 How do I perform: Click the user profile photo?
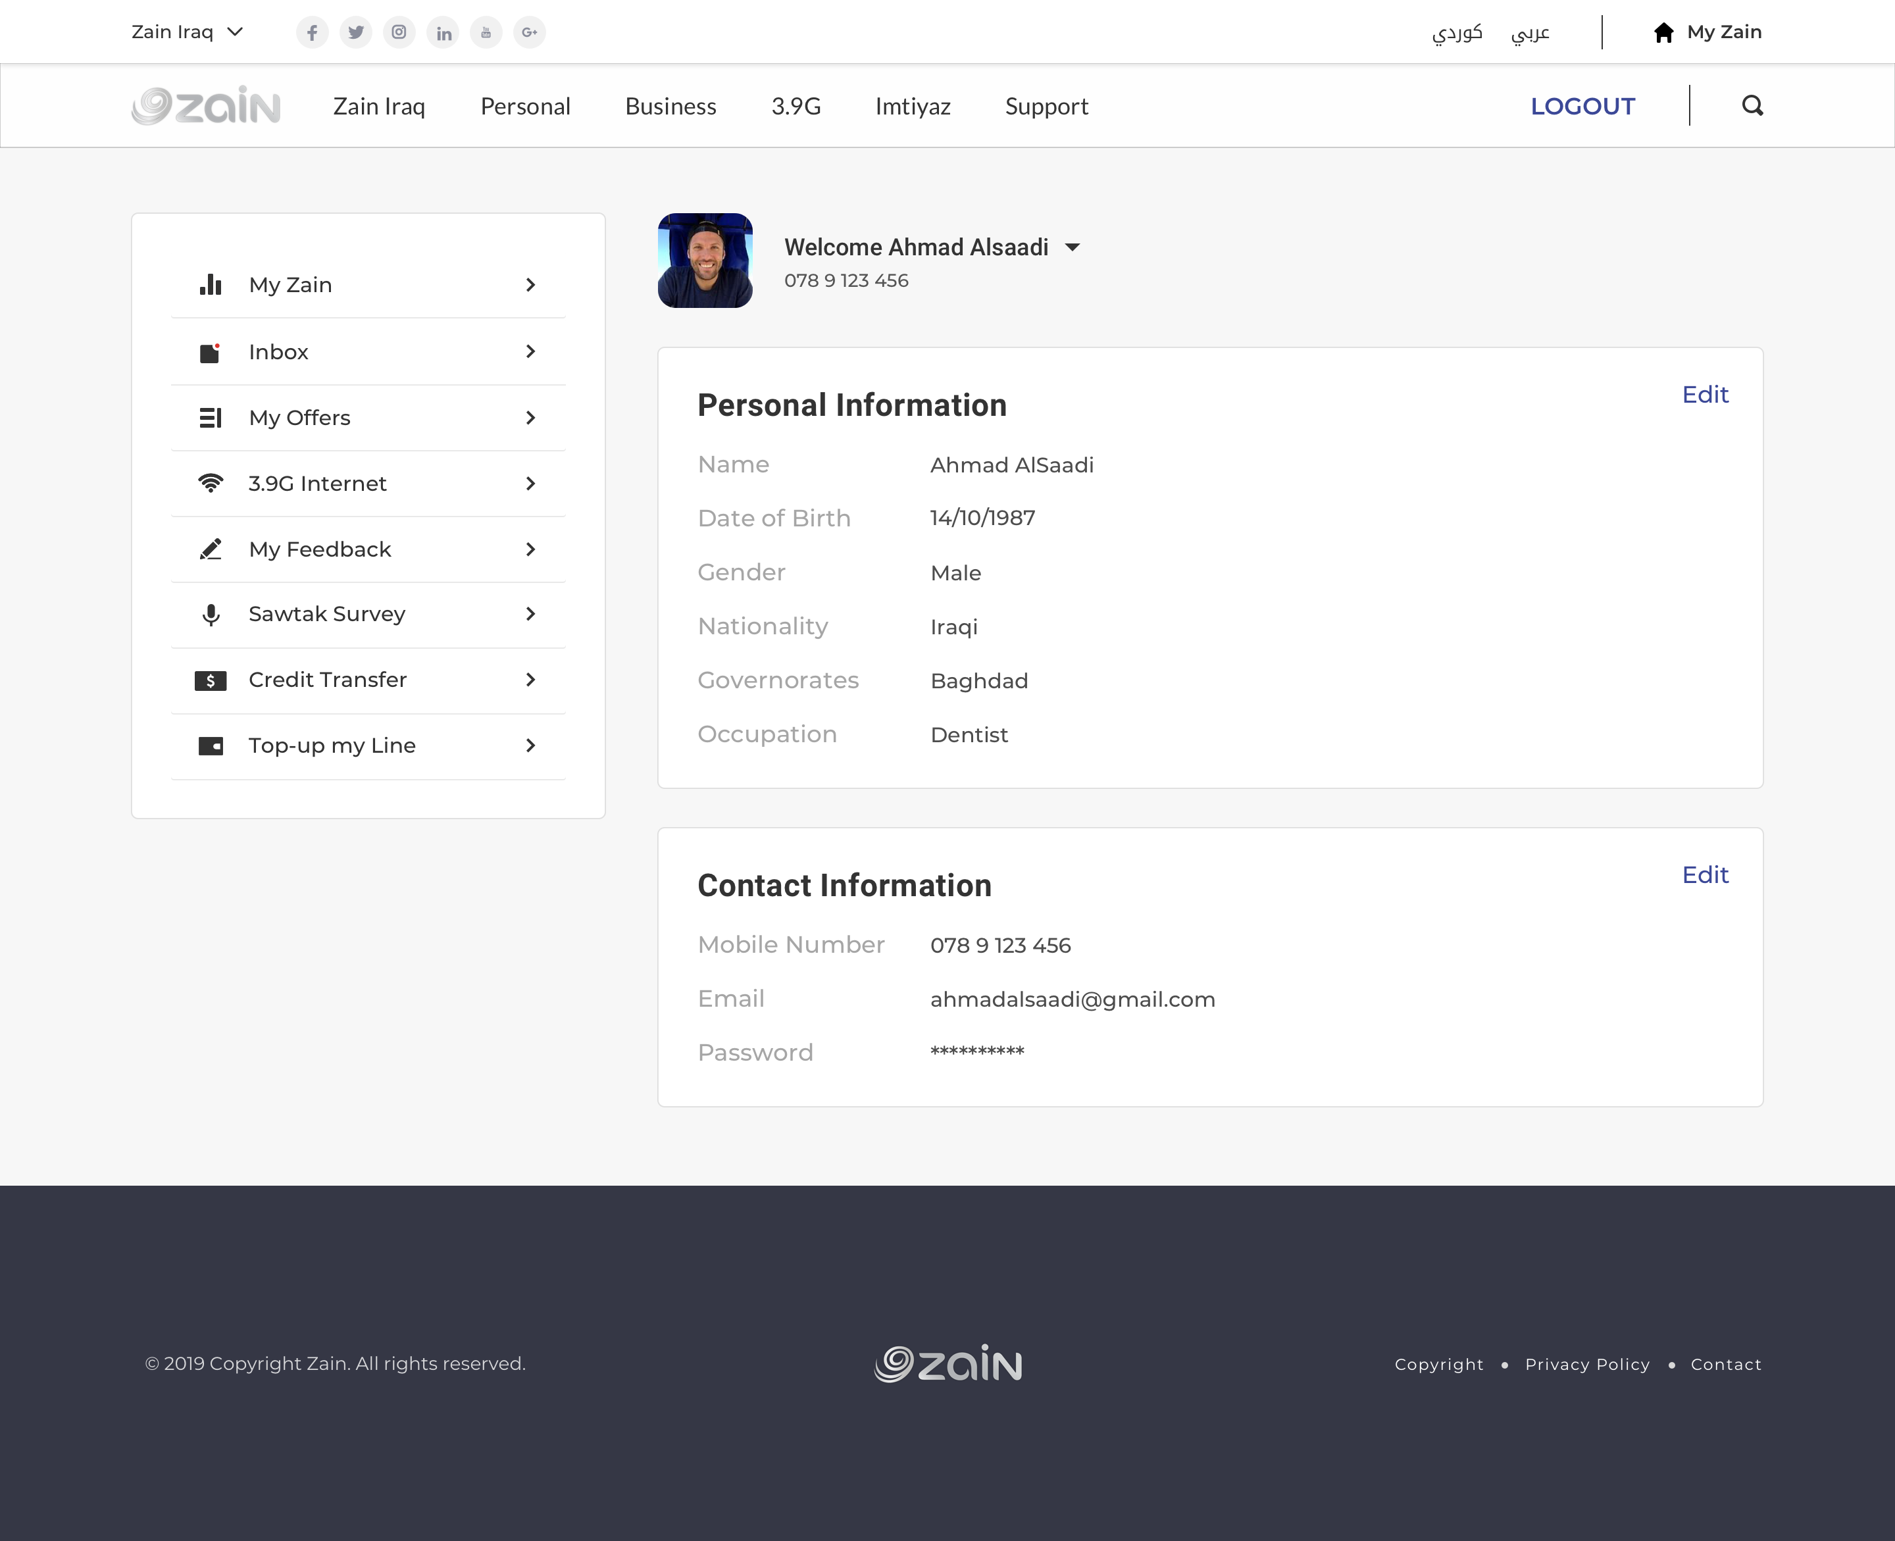(705, 260)
